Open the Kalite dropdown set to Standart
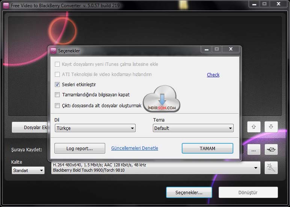The height and width of the screenshot is (207, 290). coord(28,170)
